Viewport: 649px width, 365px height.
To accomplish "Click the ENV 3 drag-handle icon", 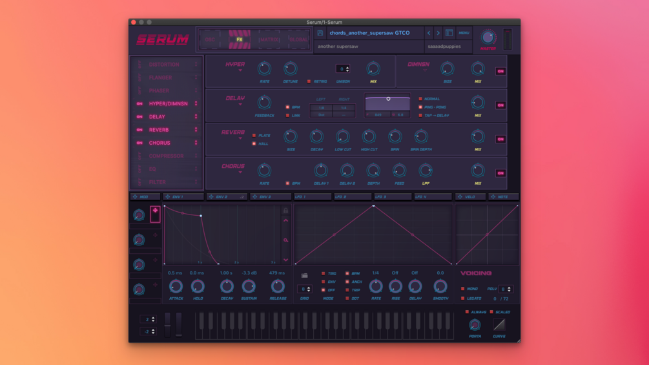I will click(254, 197).
